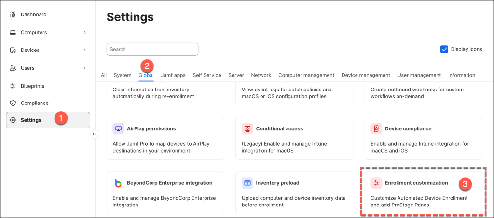This screenshot has height=218, width=494.
Task: Select the Computer management tab
Action: [306, 75]
